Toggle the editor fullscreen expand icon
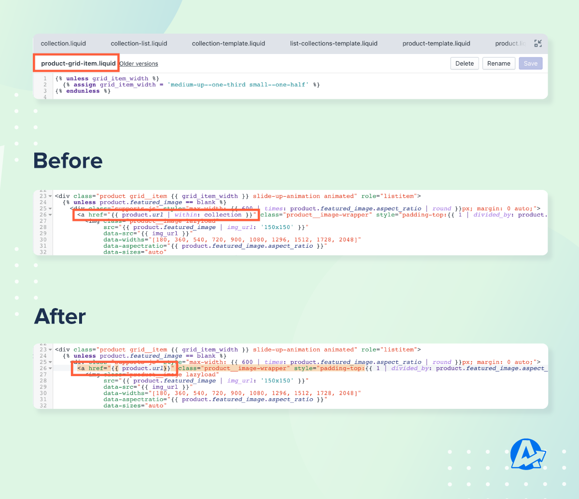This screenshot has width=579, height=499. pos(538,43)
